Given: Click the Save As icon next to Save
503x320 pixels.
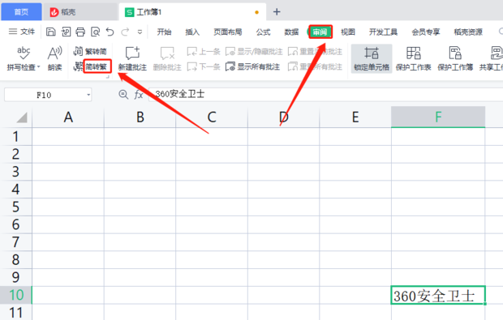Looking at the screenshot, I should pos(66,32).
